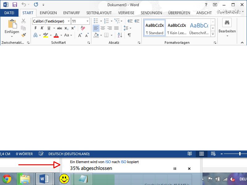Image resolution: width=247 pixels, height=185 pixels.
Task: Decrease font size with small A
Action: (87, 35)
